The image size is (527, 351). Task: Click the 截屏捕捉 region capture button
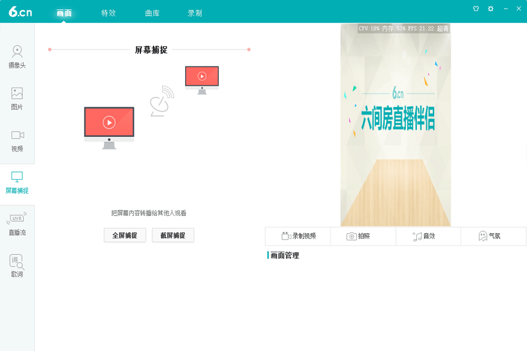coord(173,235)
